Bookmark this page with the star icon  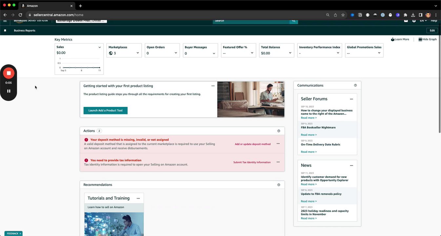[343, 15]
